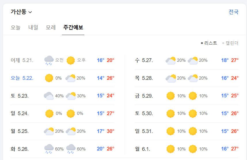
Task: Click Saturday 5.23 morning cloudy icon
Action: [49, 96]
